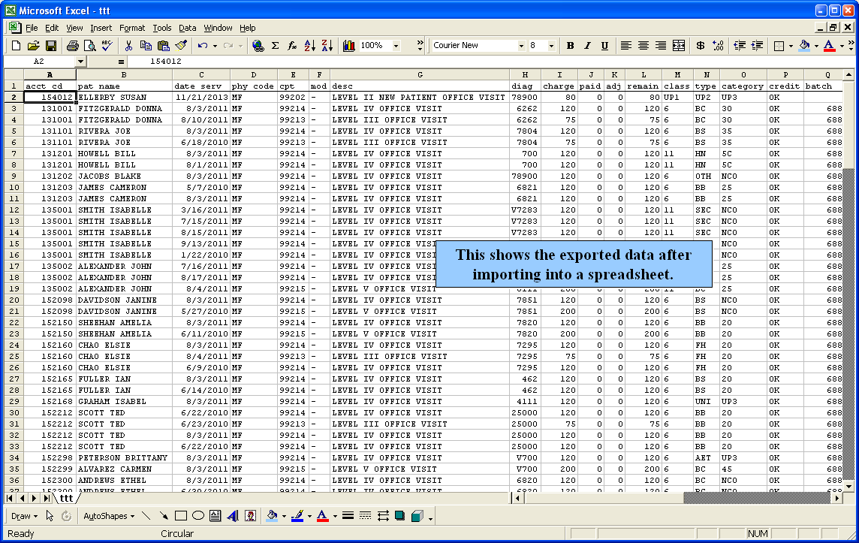Image resolution: width=859 pixels, height=543 pixels.
Task: Select column G header
Action: 420,74
